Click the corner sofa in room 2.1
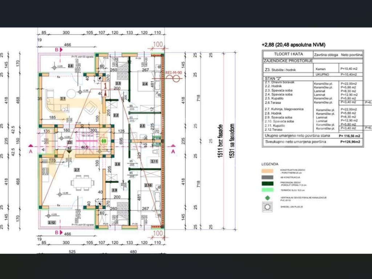The image size is (372, 279). click(x=55, y=103)
